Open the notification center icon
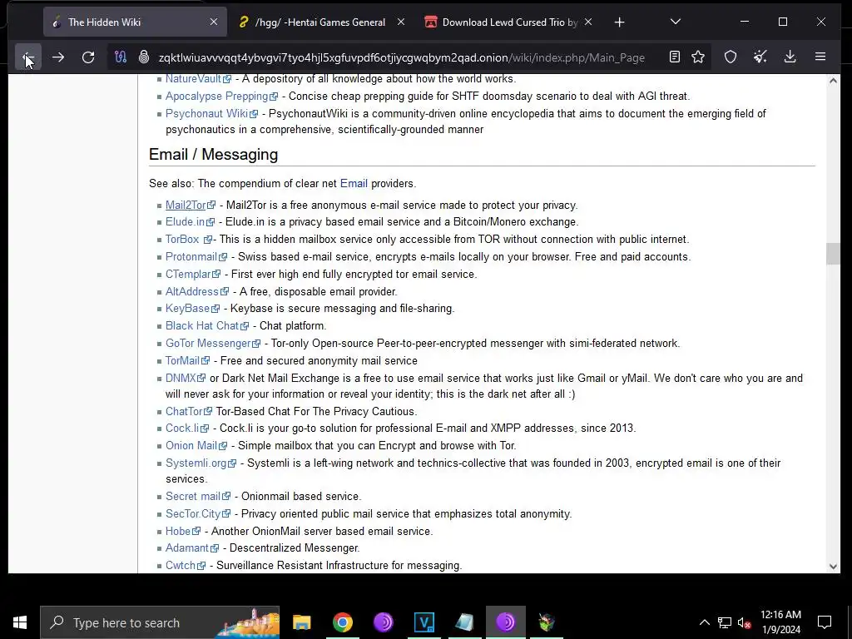This screenshot has width=852, height=639. click(825, 622)
